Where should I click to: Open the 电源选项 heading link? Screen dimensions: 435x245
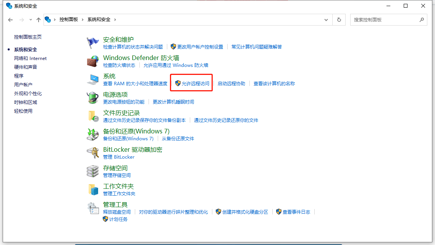[115, 94]
